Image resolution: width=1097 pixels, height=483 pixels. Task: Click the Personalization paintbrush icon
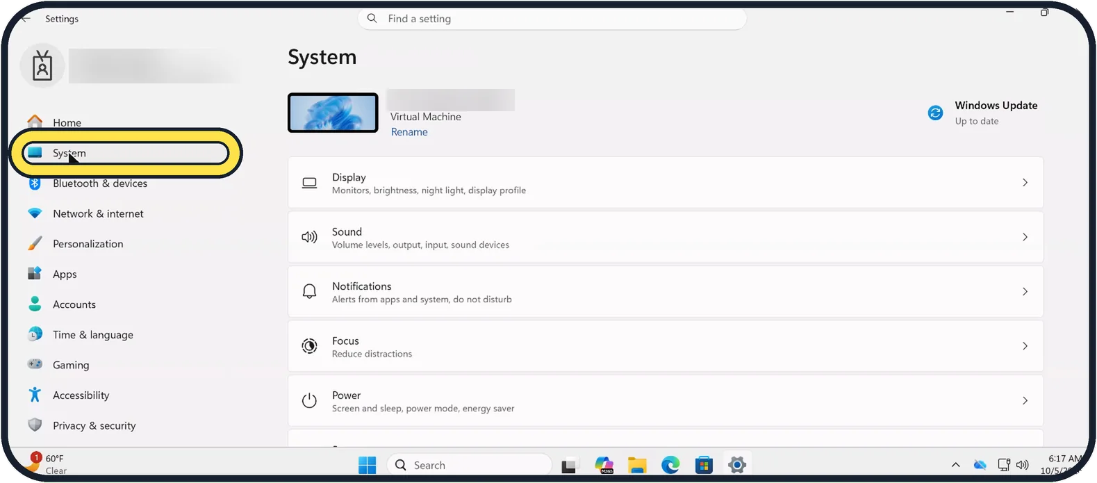click(x=35, y=244)
